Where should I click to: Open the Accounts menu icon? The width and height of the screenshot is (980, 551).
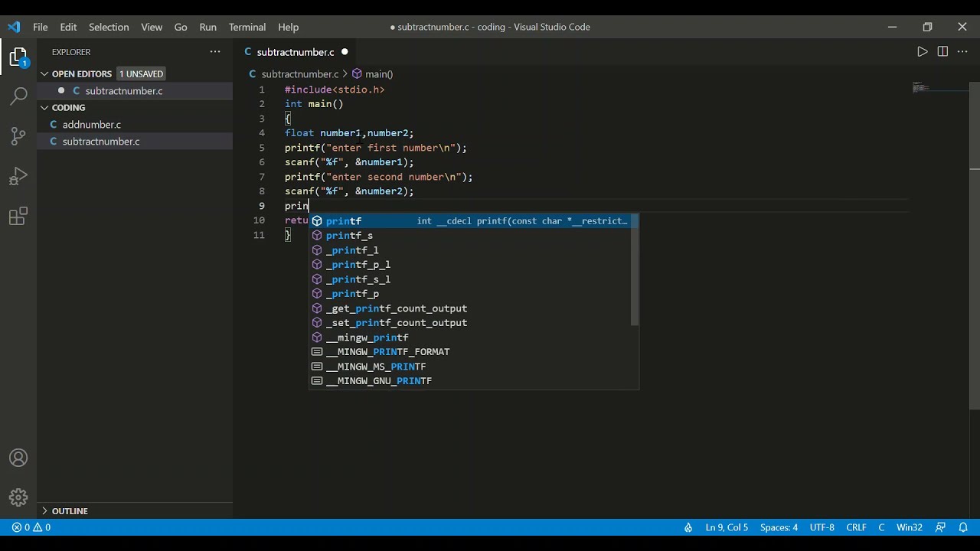[18, 458]
